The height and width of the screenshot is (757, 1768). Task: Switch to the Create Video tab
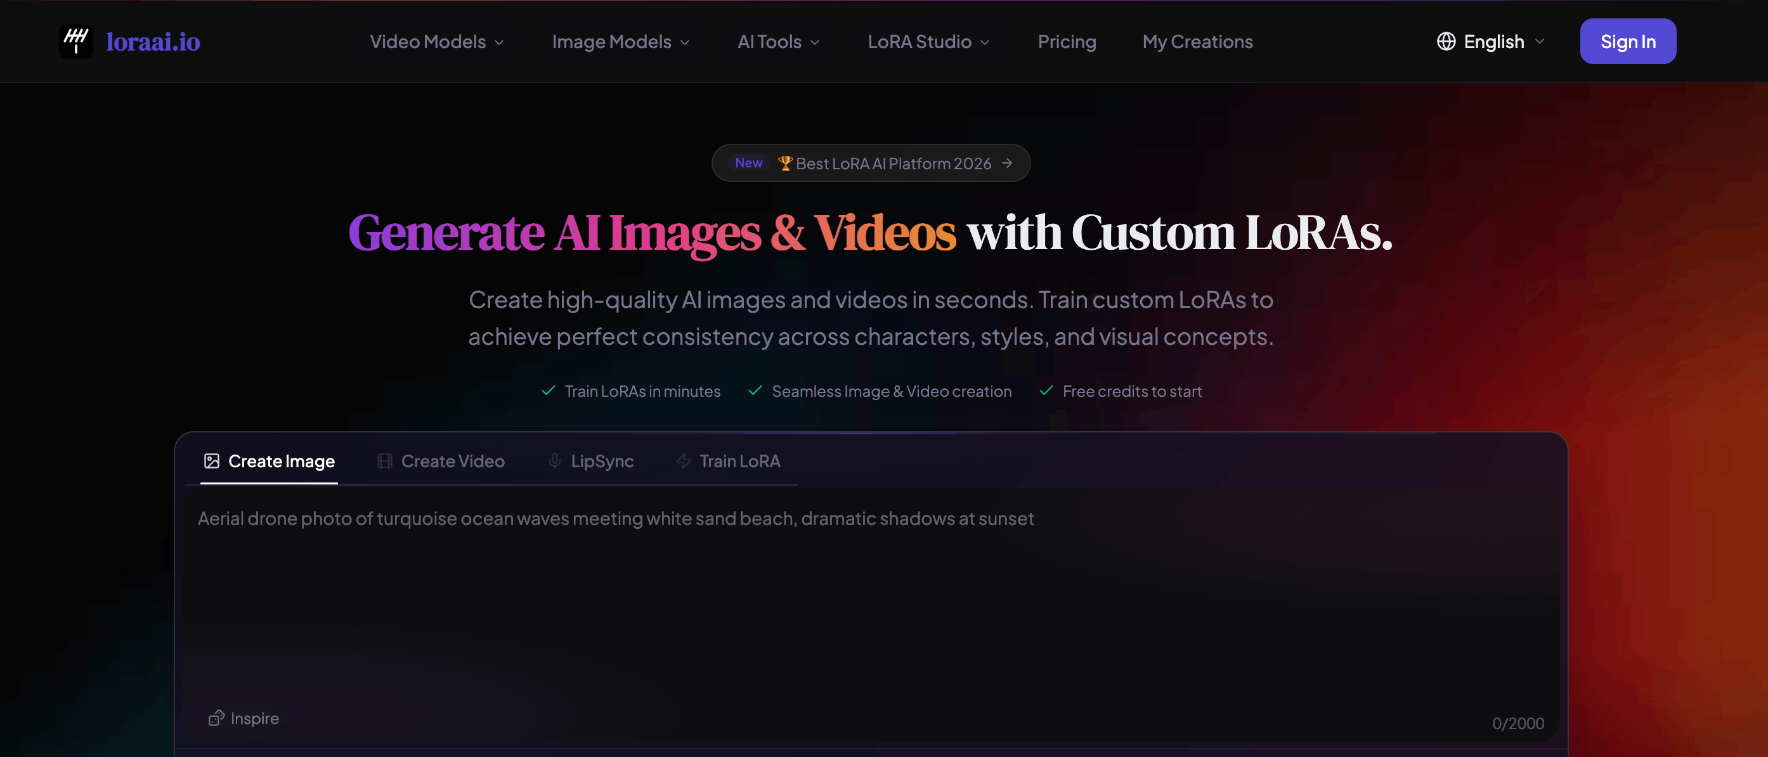click(441, 461)
